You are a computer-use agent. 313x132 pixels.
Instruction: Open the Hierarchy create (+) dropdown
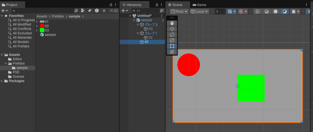(x=125, y=11)
